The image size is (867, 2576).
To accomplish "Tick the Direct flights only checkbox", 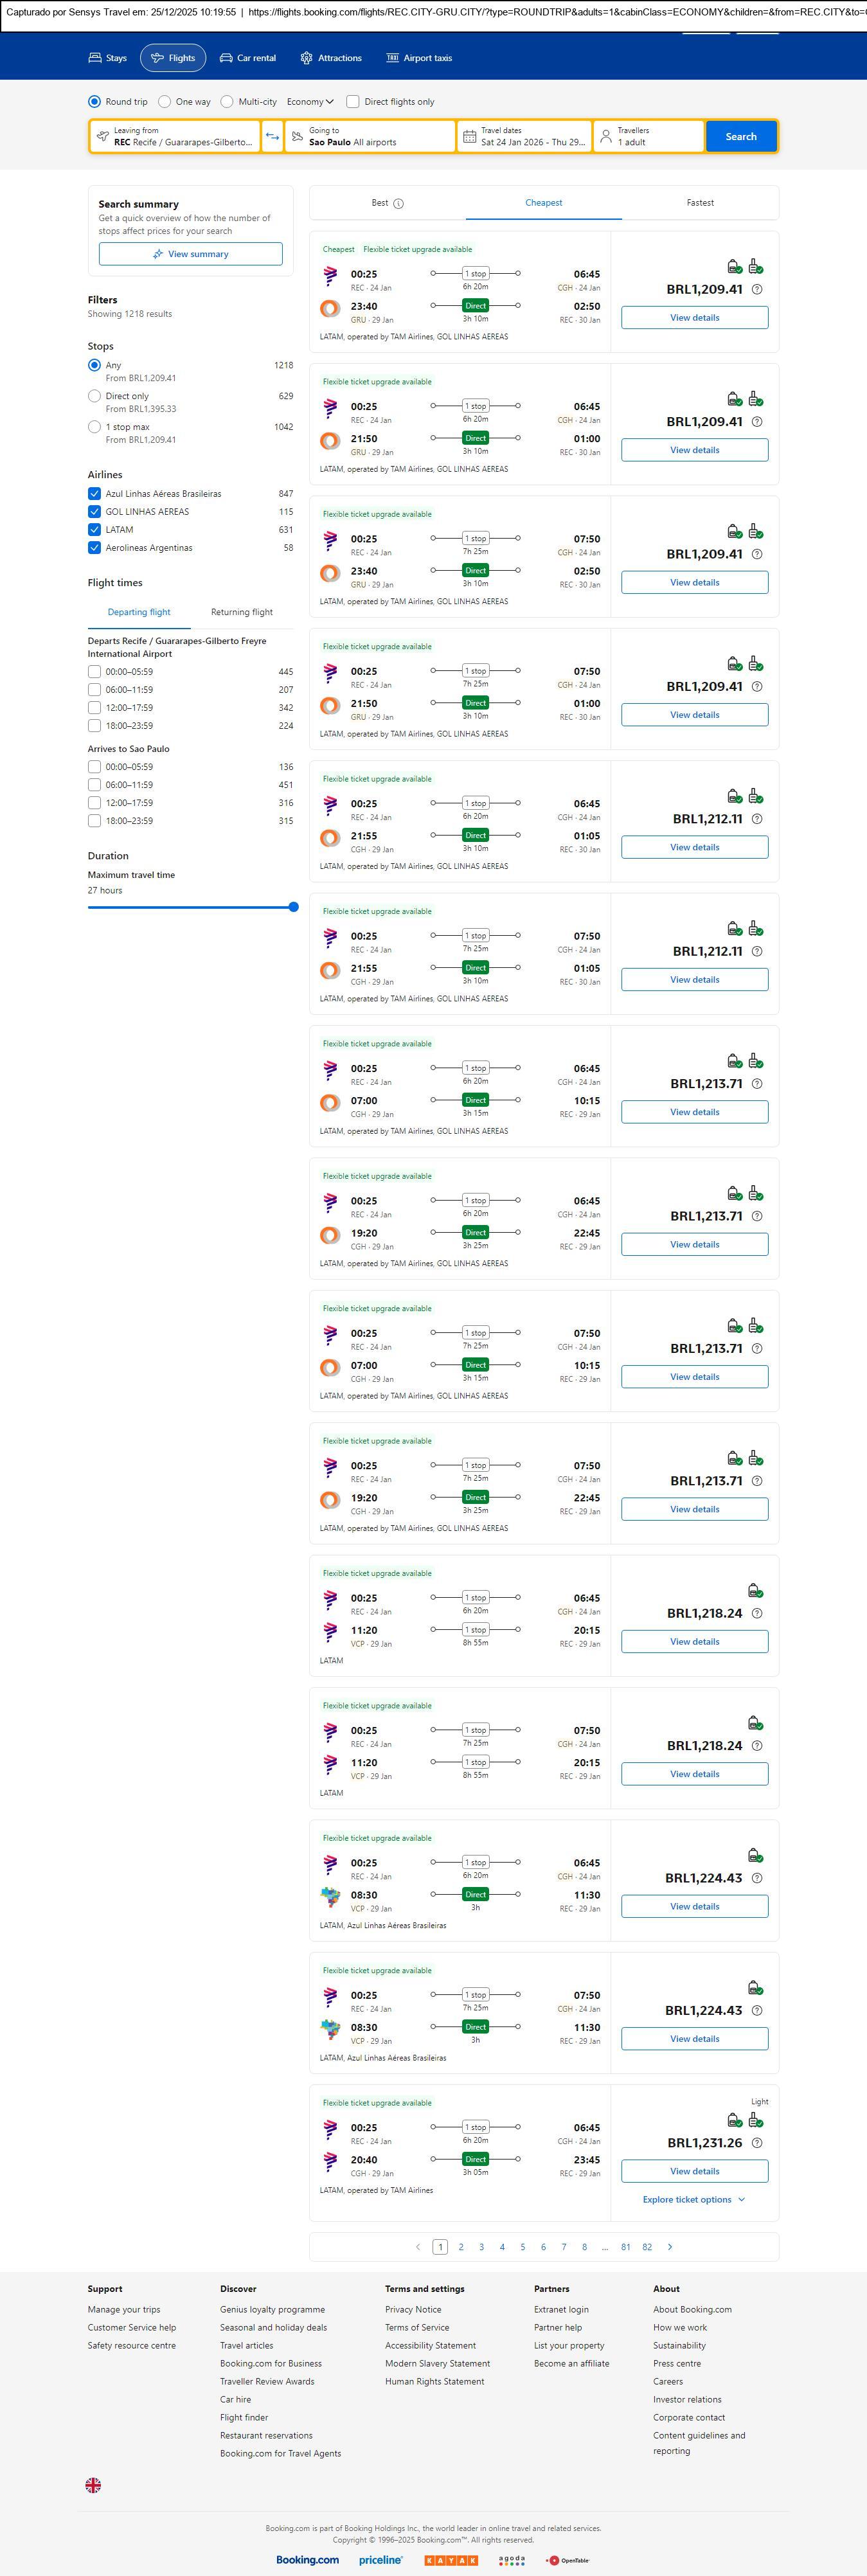I will 353,102.
